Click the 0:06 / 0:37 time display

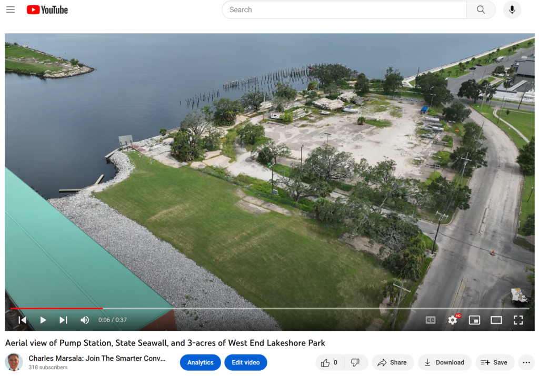pos(113,320)
